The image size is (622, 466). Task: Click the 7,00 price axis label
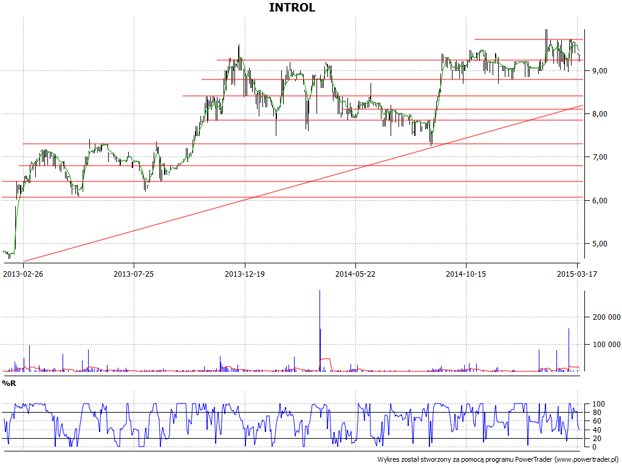click(600, 157)
